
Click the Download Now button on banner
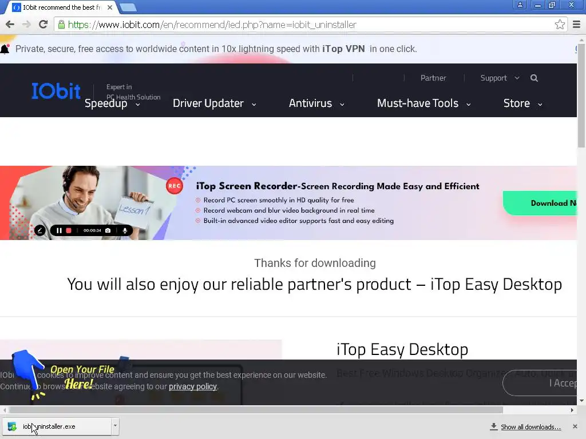point(540,203)
